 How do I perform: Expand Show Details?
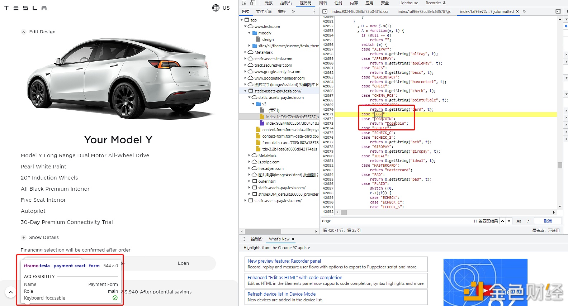pyautogui.click(x=40, y=238)
